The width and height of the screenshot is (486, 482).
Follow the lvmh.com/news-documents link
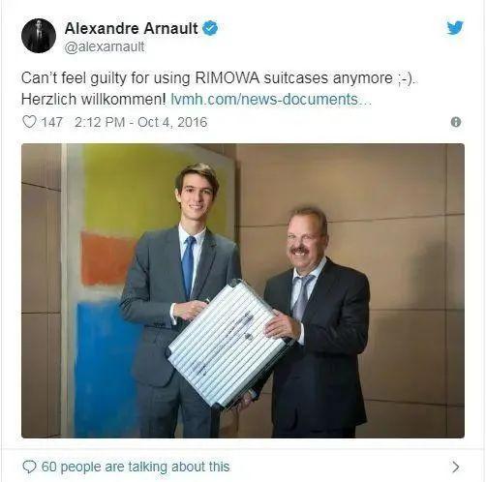click(x=271, y=99)
